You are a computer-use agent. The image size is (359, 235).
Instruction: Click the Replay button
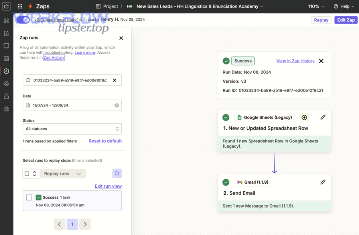click(321, 20)
